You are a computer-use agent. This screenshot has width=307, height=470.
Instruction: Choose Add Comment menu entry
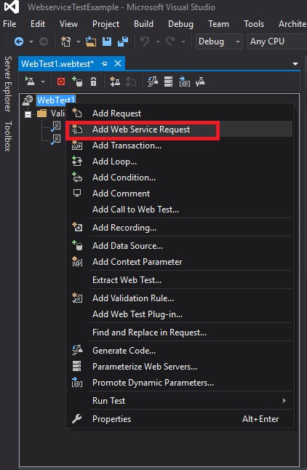pos(179,194)
